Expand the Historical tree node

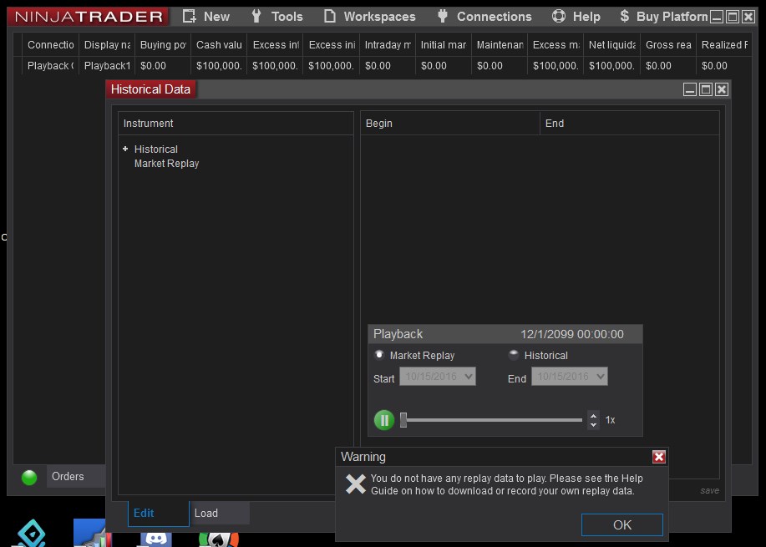pos(125,149)
